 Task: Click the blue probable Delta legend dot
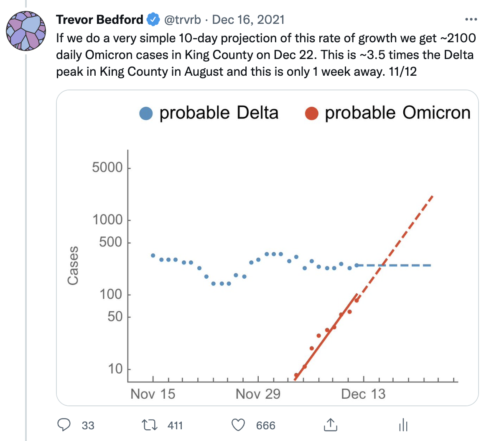[x=146, y=113]
